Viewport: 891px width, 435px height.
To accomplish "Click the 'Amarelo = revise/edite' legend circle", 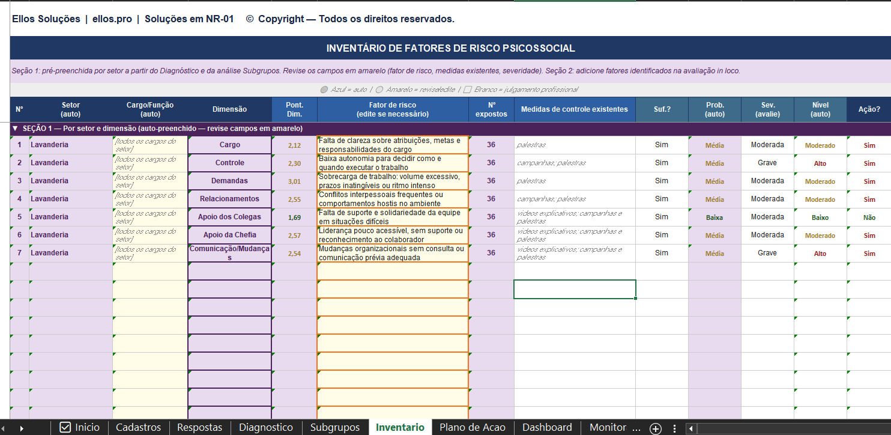I will tap(380, 90).
